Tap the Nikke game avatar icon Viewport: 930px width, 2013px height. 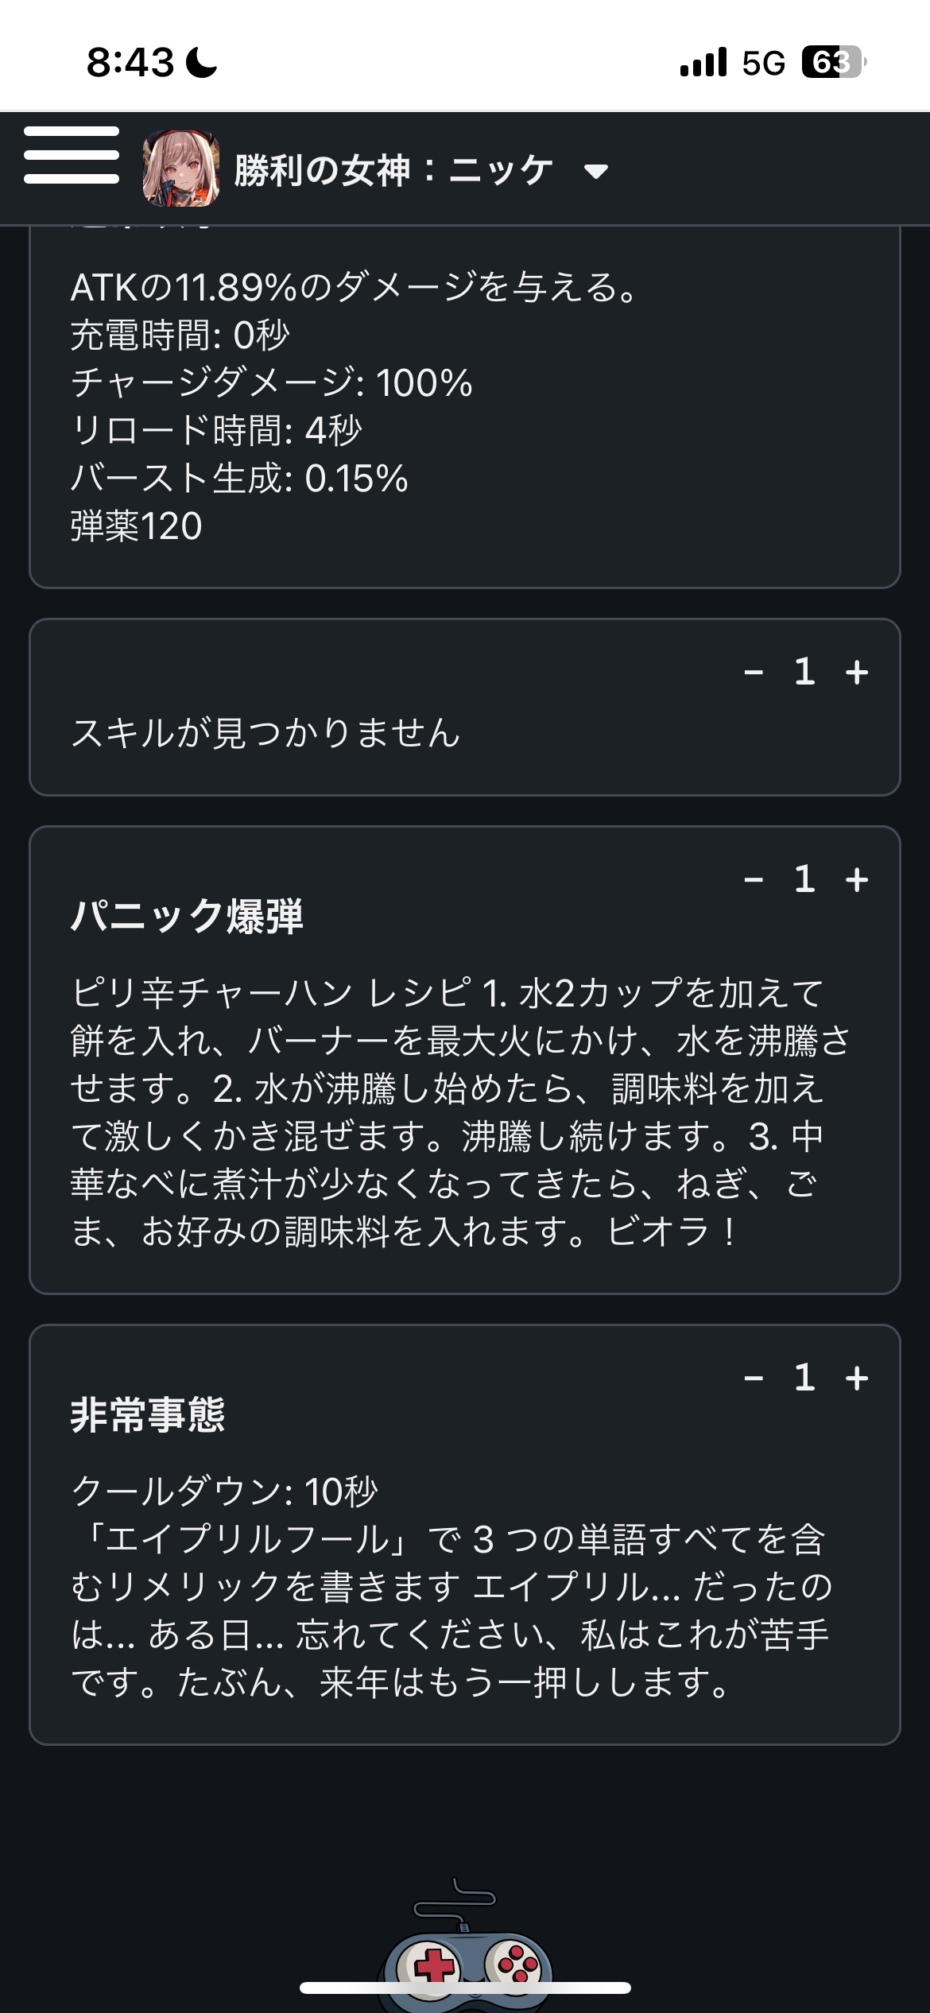click(x=180, y=169)
